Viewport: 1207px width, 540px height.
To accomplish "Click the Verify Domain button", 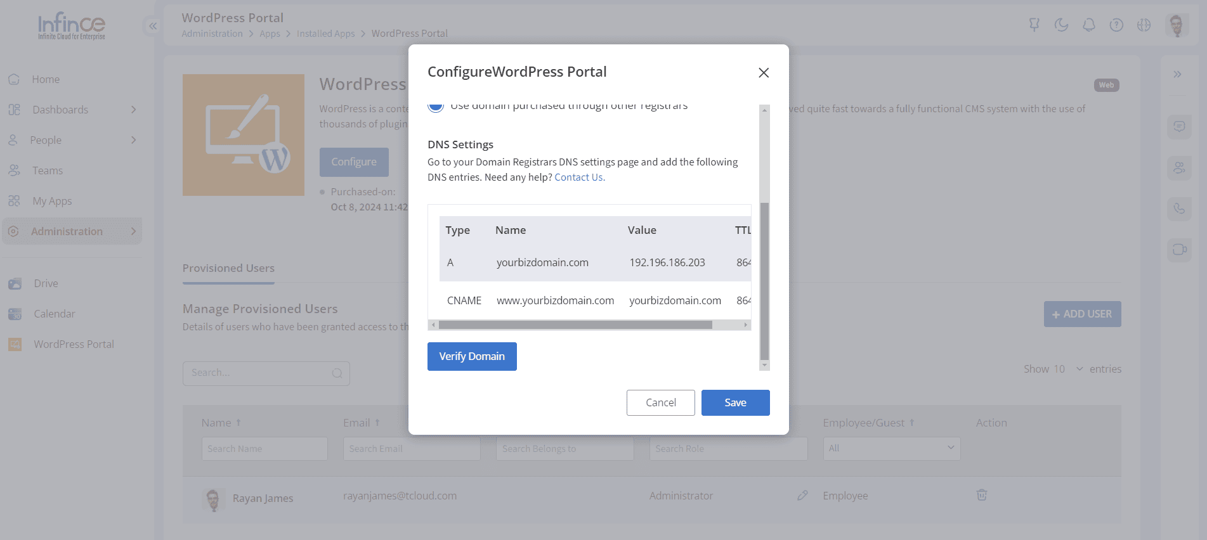I will (x=472, y=356).
